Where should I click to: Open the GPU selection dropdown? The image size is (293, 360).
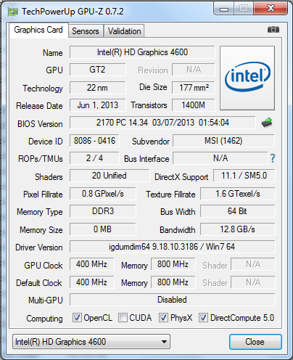[x=91, y=342]
